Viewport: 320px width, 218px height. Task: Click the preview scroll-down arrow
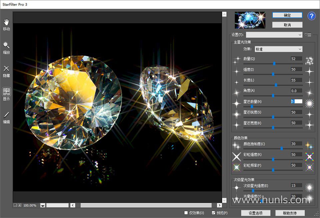[224, 200]
